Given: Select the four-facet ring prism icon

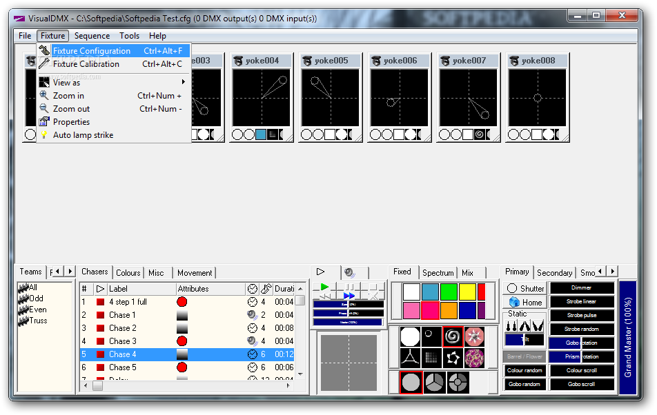Looking at the screenshot, I should (458, 383).
